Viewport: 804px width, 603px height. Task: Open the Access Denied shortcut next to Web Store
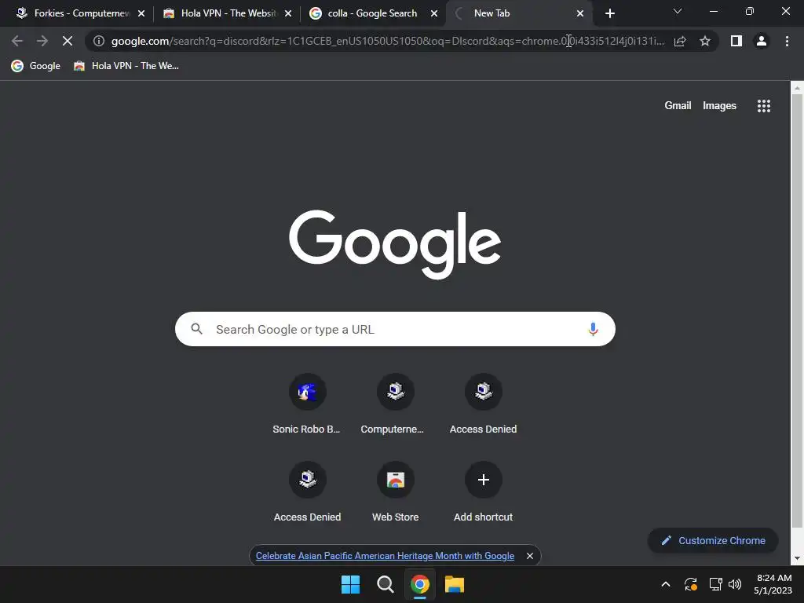pos(307,493)
